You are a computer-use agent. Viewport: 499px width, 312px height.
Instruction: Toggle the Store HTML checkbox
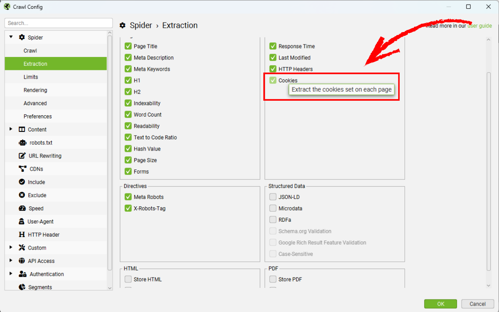coord(128,279)
